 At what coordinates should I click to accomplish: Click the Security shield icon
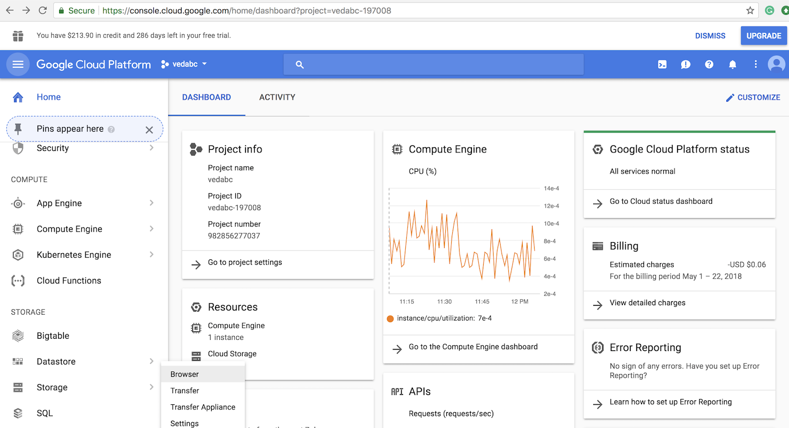pyautogui.click(x=18, y=148)
